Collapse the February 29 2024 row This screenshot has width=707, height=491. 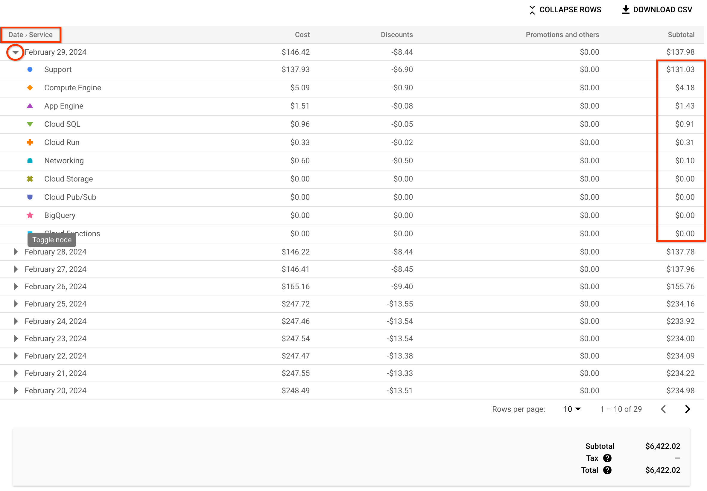(x=16, y=52)
